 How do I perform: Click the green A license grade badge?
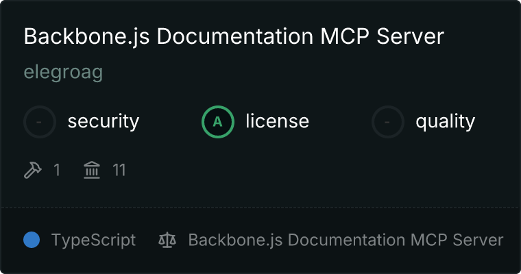218,122
